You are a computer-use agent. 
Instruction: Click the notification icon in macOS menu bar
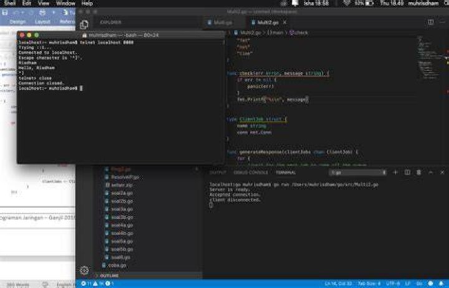295,4
